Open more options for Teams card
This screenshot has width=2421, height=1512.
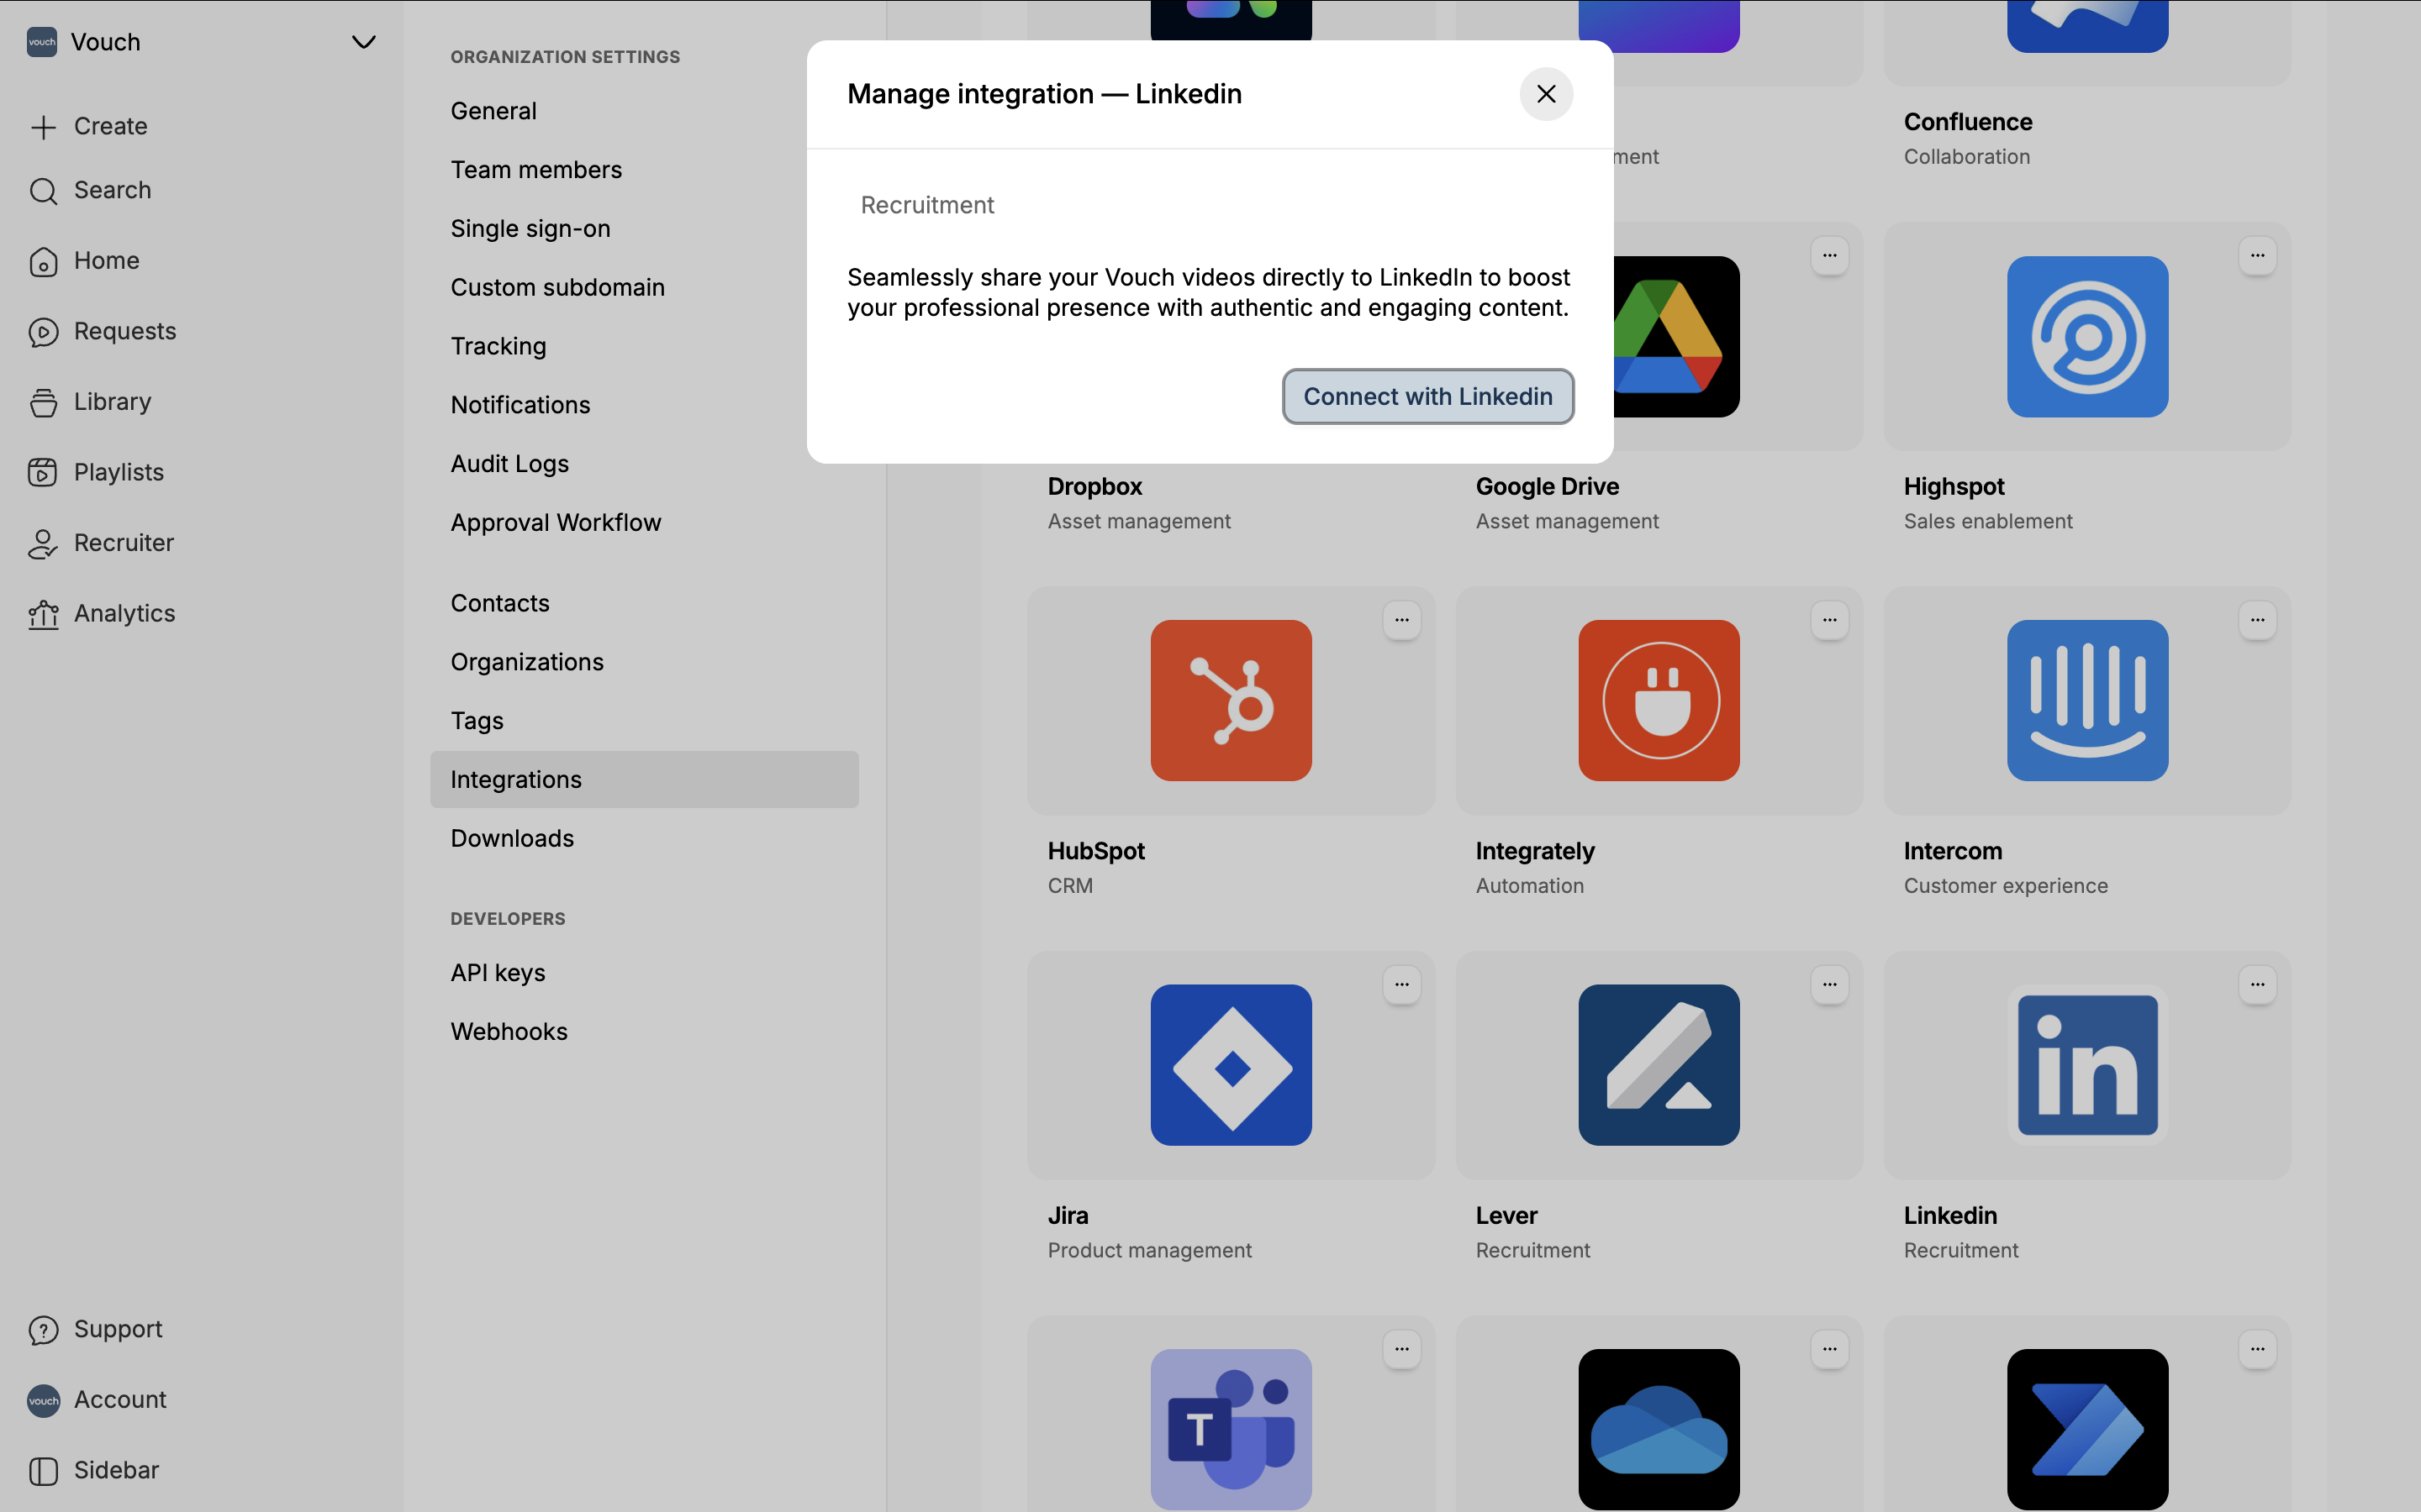[x=1401, y=1349]
